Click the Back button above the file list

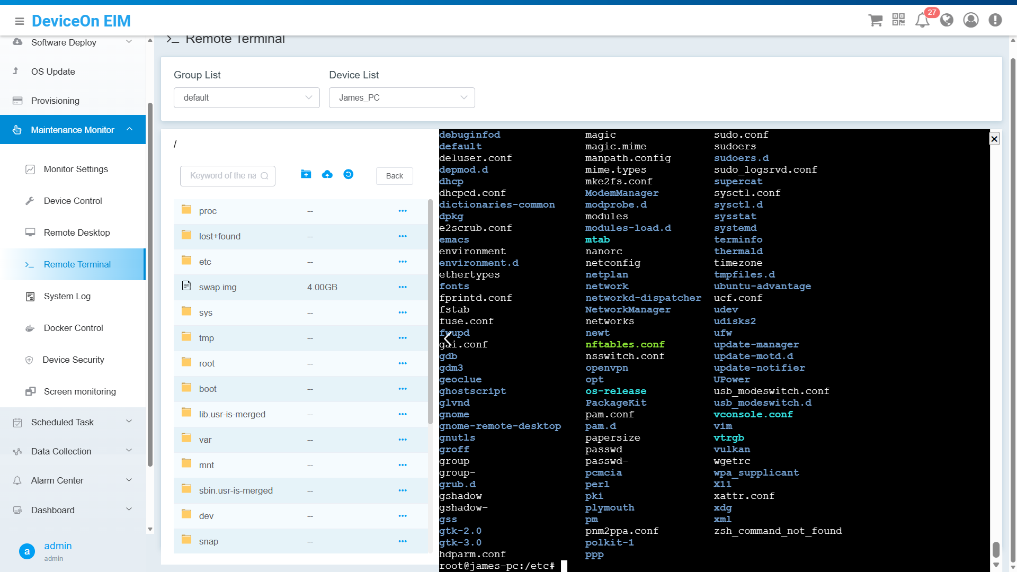pyautogui.click(x=394, y=175)
